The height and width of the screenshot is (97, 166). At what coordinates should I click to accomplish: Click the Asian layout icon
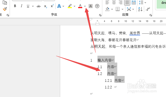coord(129,9)
